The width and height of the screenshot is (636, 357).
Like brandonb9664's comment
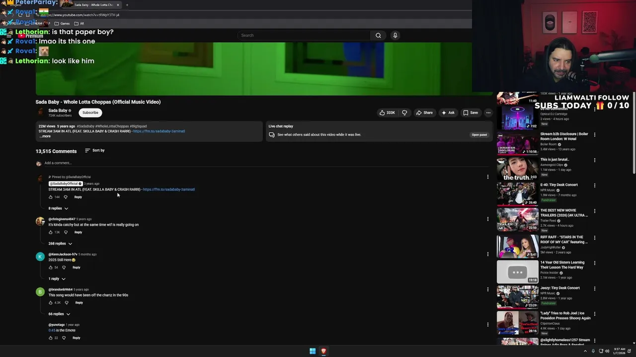coord(51,302)
